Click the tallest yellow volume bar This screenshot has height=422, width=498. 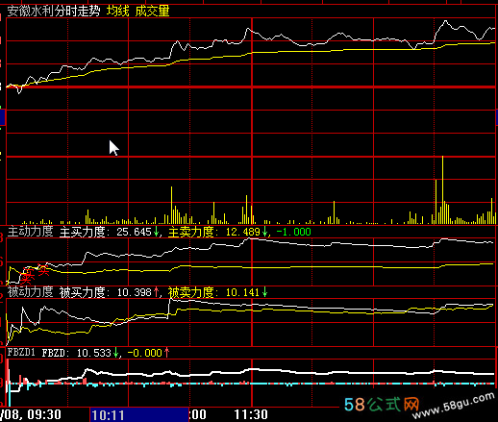pos(443,189)
